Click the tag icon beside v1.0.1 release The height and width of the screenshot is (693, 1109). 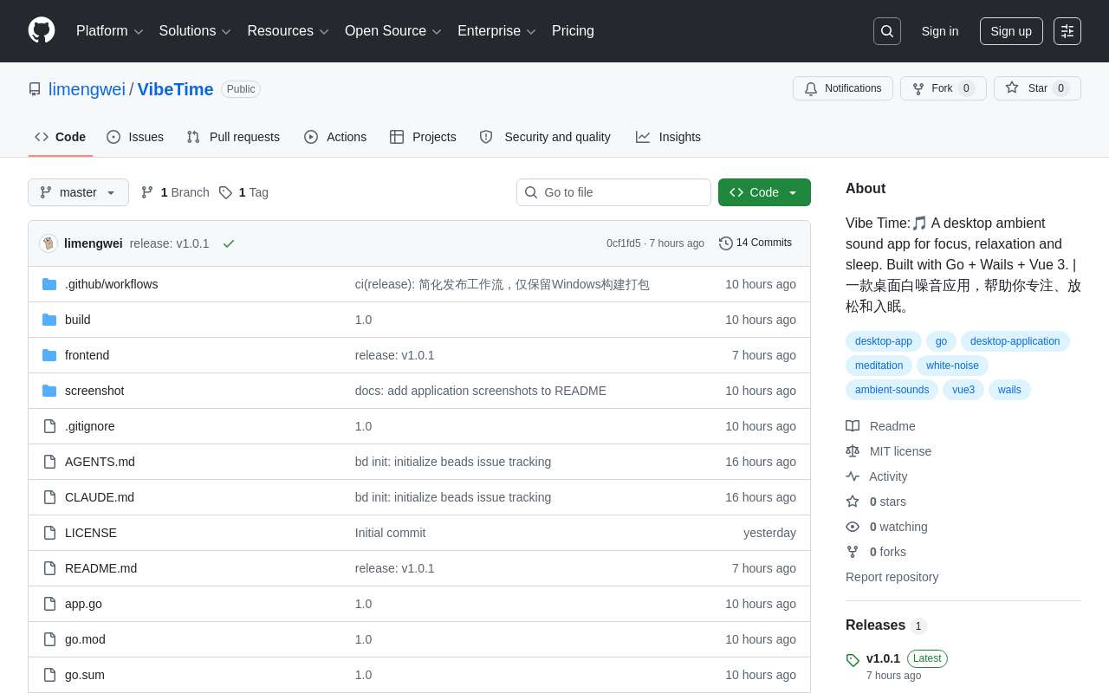pos(853,660)
